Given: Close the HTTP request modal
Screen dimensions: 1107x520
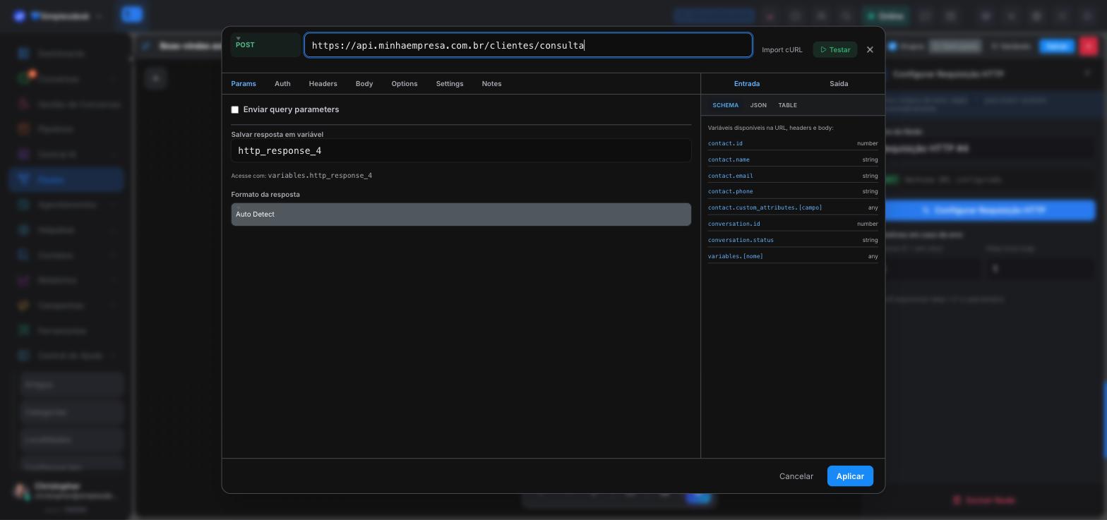Looking at the screenshot, I should (870, 49).
